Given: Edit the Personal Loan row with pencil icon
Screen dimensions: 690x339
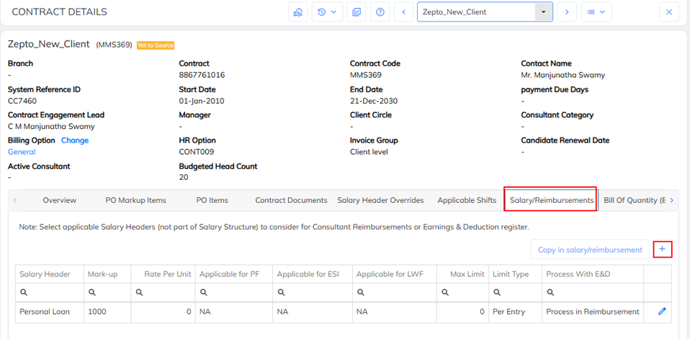Looking at the screenshot, I should pos(662,312).
